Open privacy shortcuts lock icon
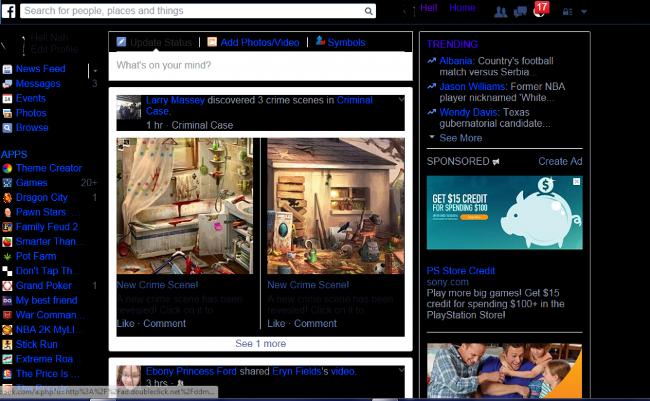The height and width of the screenshot is (401, 650). click(x=567, y=12)
